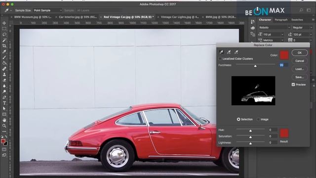Open the 110 pt font size dropdown
Image resolution: width=316 pixels, height=178 pixels.
click(282, 35)
